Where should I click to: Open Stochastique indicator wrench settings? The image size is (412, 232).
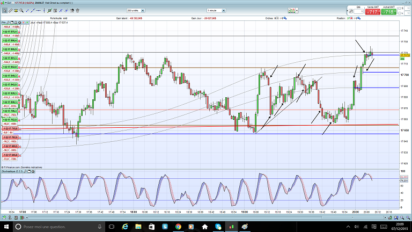point(25,171)
